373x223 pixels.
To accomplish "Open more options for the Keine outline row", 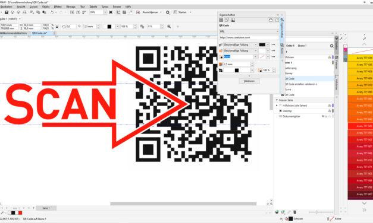I will tap(273, 57).
